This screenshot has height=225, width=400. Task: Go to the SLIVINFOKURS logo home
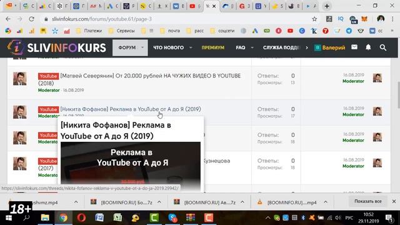coord(57,47)
